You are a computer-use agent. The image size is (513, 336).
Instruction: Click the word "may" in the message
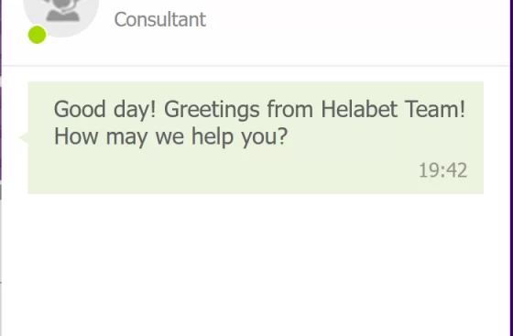click(x=126, y=138)
